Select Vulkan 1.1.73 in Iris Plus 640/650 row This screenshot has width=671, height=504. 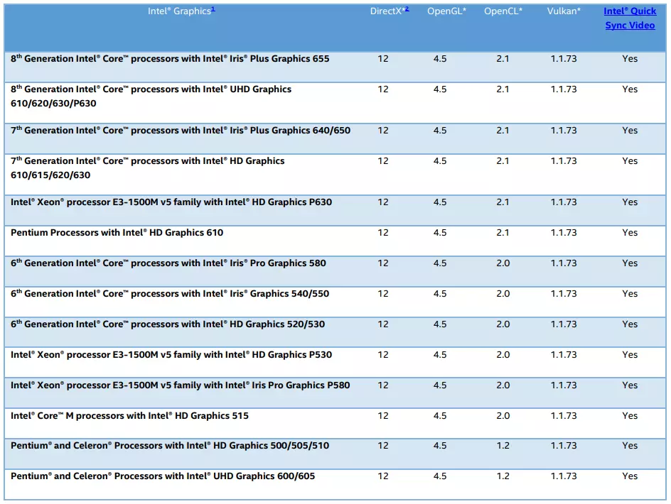point(564,131)
